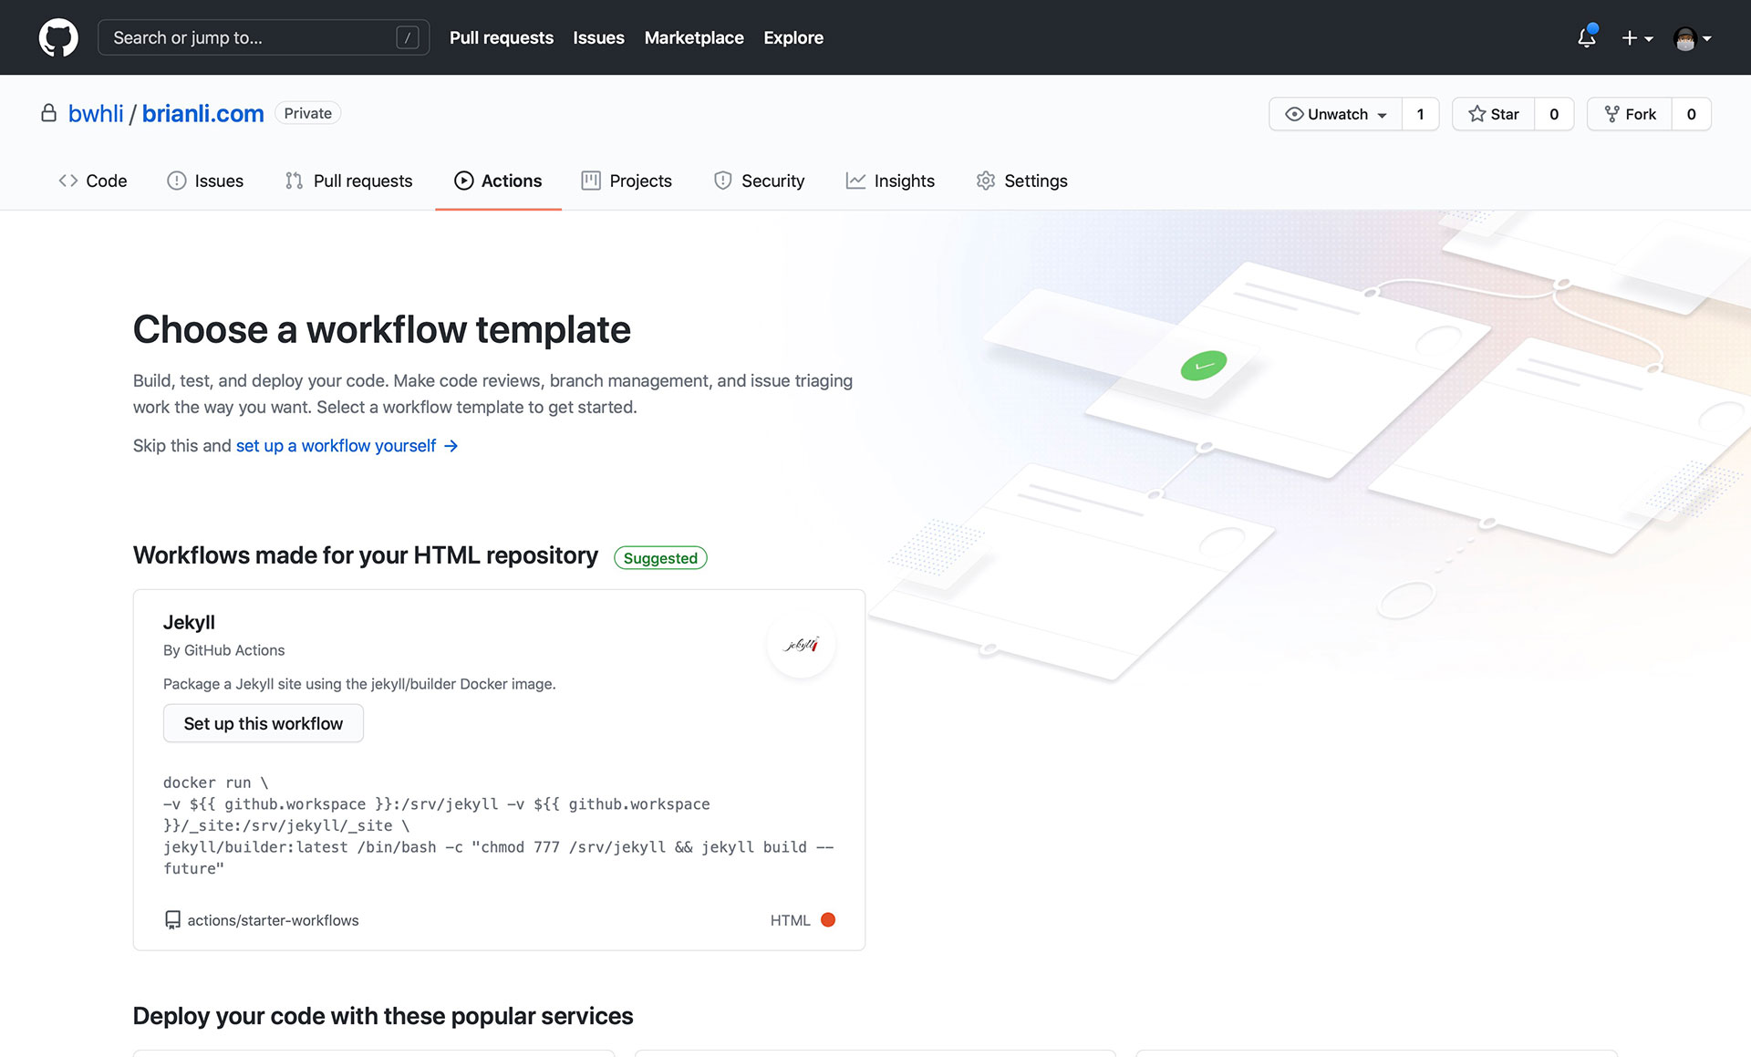Open the Security tab
Image resolution: width=1751 pixels, height=1057 pixels.
tap(759, 181)
